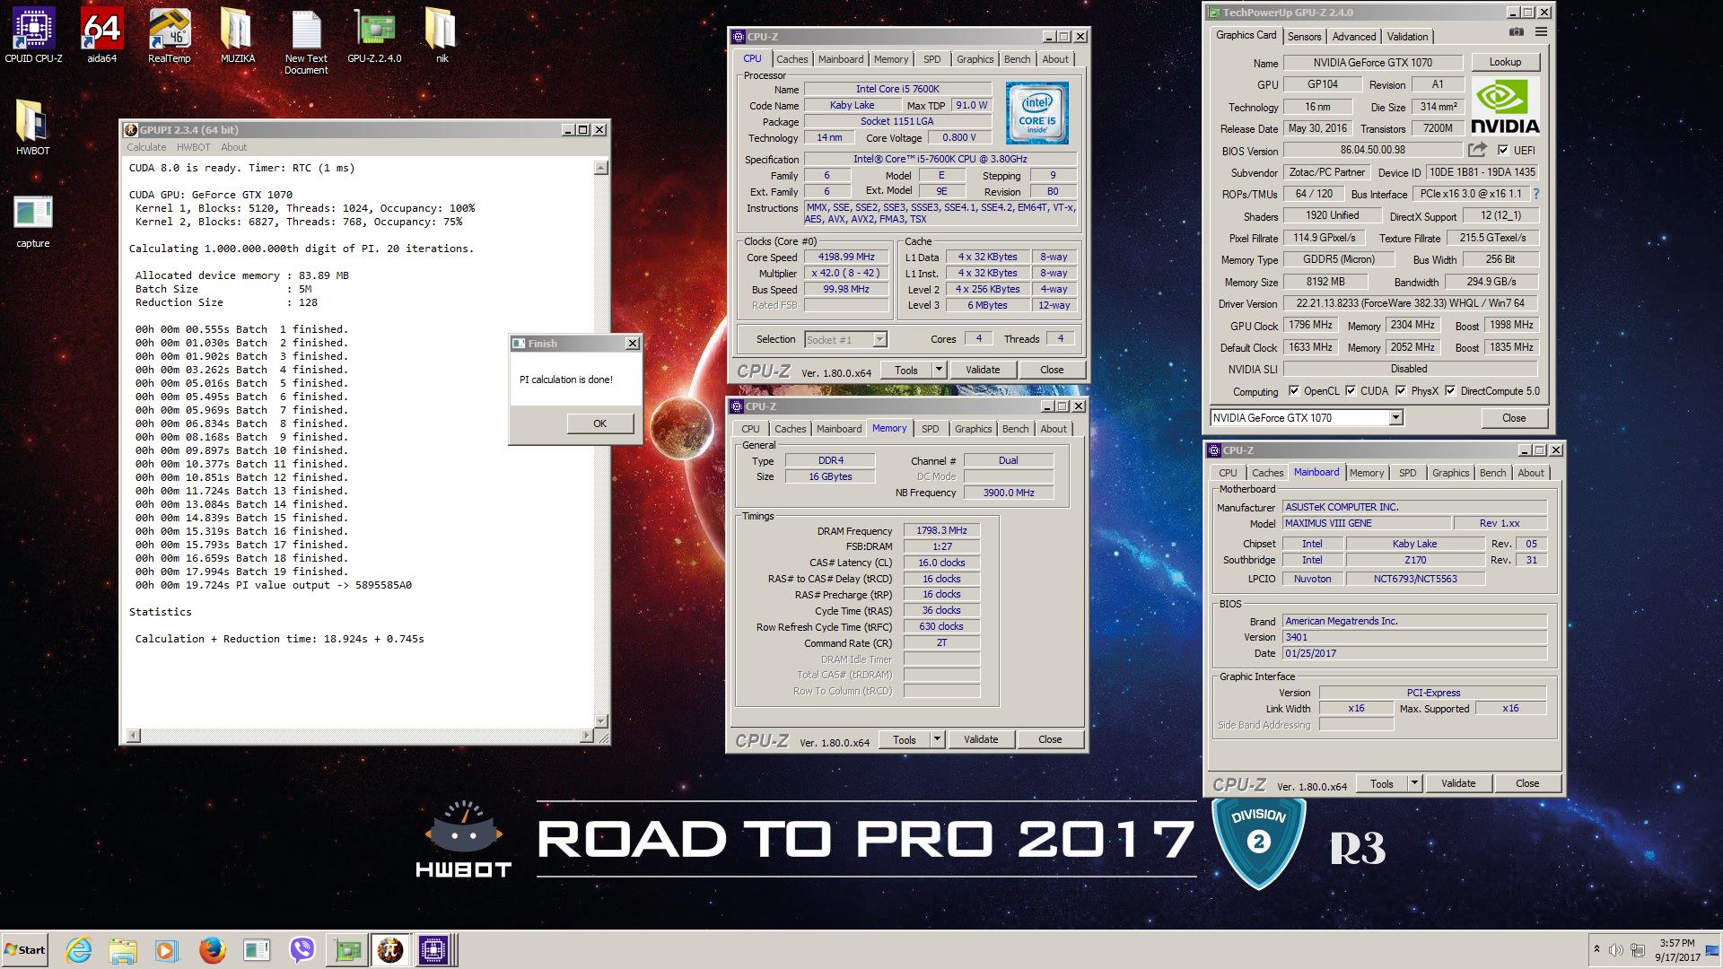Screen dimensions: 1723x969
Task: Click Close button in GPU-Z
Action: (x=1514, y=418)
